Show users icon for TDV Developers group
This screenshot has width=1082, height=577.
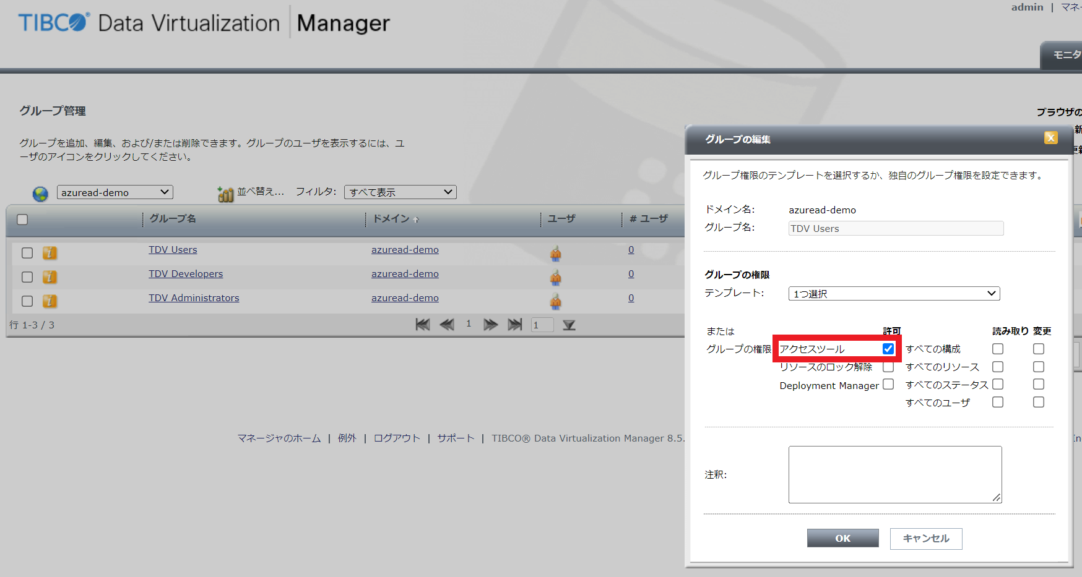pos(556,277)
